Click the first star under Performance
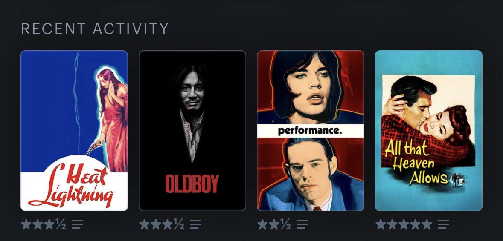The width and height of the screenshot is (503, 241). (262, 224)
